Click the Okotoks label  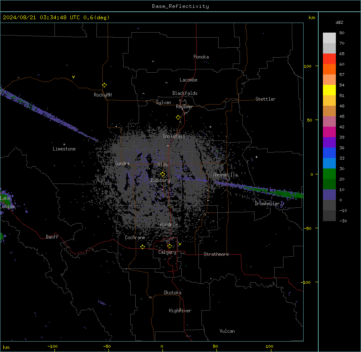173,293
